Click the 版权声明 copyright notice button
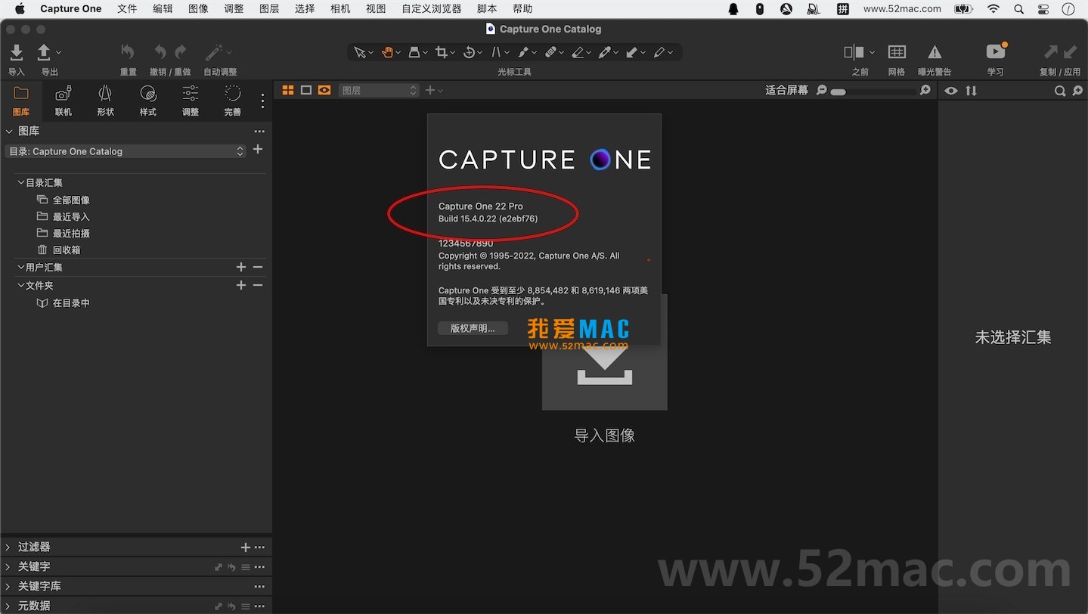Image resolution: width=1088 pixels, height=614 pixels. [473, 328]
